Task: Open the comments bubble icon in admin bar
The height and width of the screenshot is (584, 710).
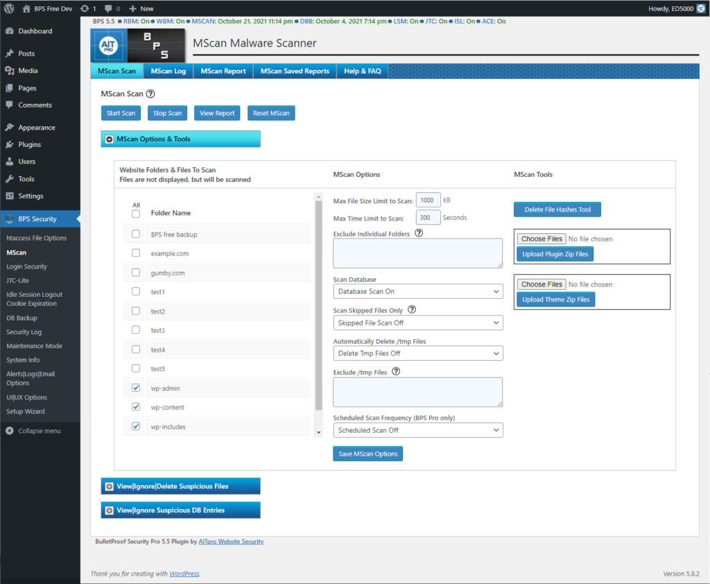Action: point(108,8)
